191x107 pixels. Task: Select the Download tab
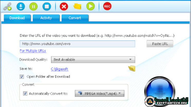pyautogui.click(x=17, y=18)
